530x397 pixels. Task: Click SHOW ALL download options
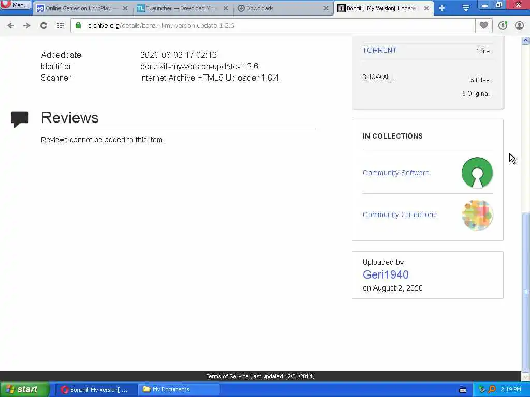(x=378, y=77)
